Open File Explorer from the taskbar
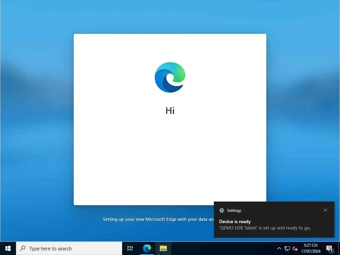Viewport: 340px width, 255px height. 163,248
